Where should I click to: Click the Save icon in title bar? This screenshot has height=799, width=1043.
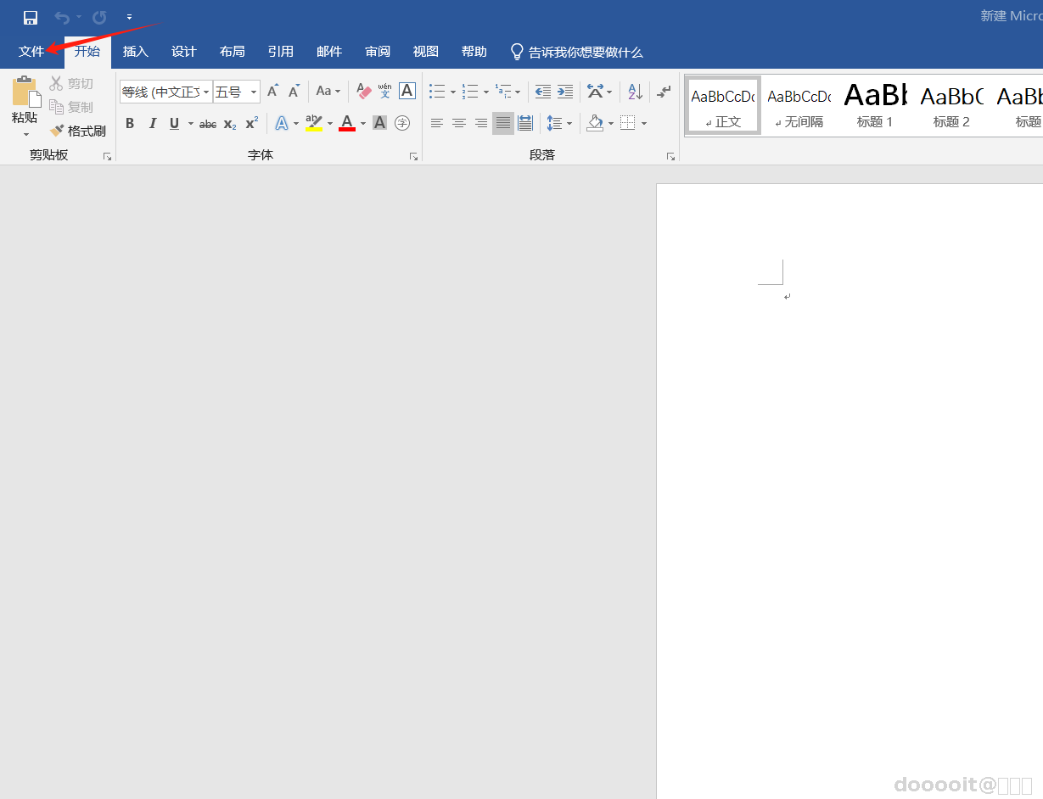click(x=31, y=17)
